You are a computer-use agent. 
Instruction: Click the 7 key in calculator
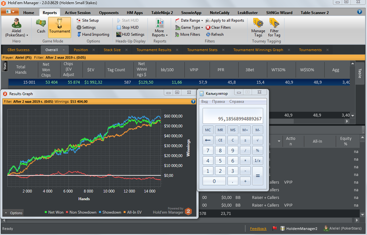click(208, 151)
